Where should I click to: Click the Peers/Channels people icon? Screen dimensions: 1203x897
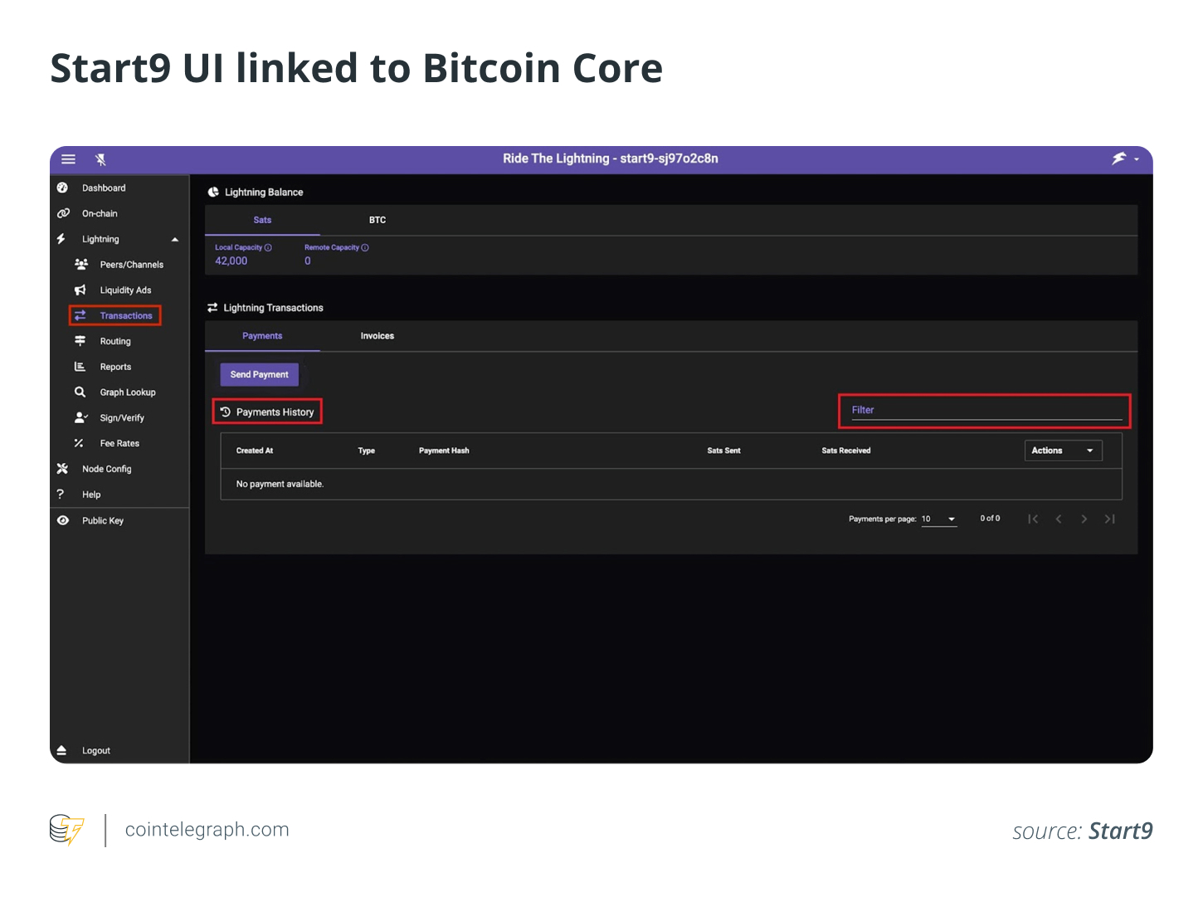80,265
